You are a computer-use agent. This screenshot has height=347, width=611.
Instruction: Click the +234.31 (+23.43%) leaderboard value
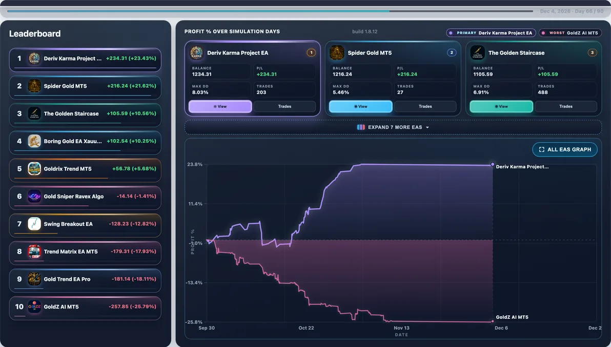pos(131,58)
